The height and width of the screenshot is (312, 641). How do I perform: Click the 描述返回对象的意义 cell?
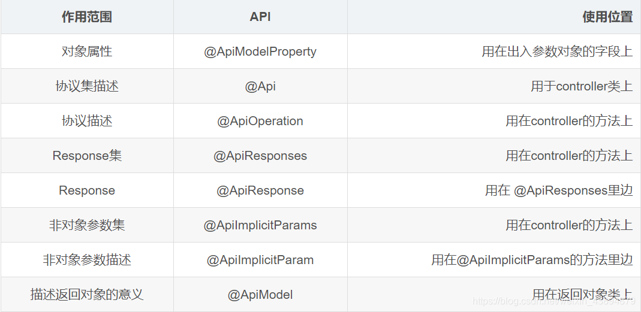click(87, 295)
